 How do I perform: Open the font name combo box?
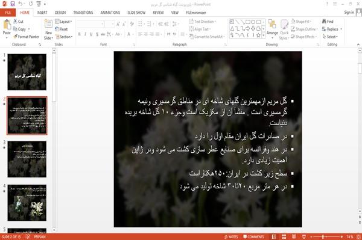91,24
